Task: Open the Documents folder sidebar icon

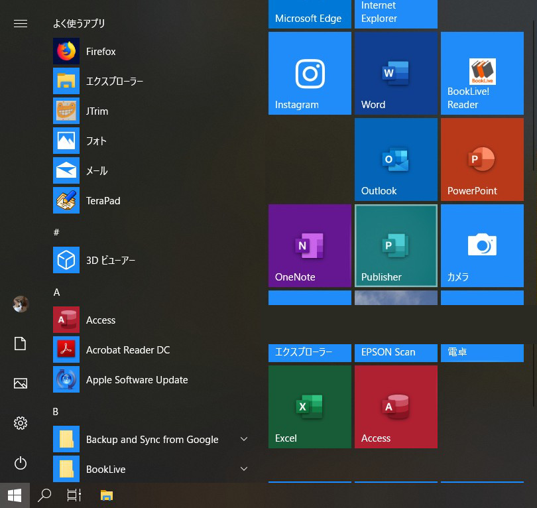Action: point(20,344)
